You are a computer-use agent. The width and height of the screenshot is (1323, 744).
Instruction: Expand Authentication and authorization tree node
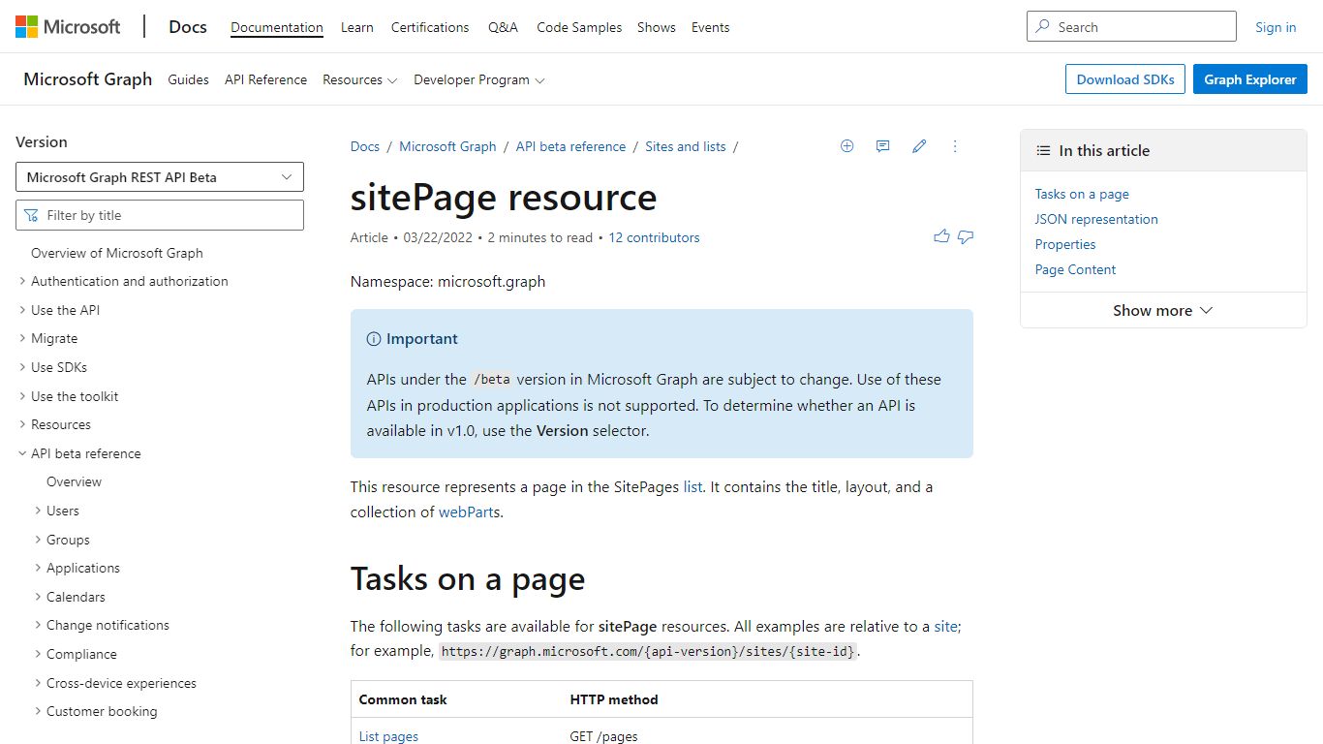22,281
